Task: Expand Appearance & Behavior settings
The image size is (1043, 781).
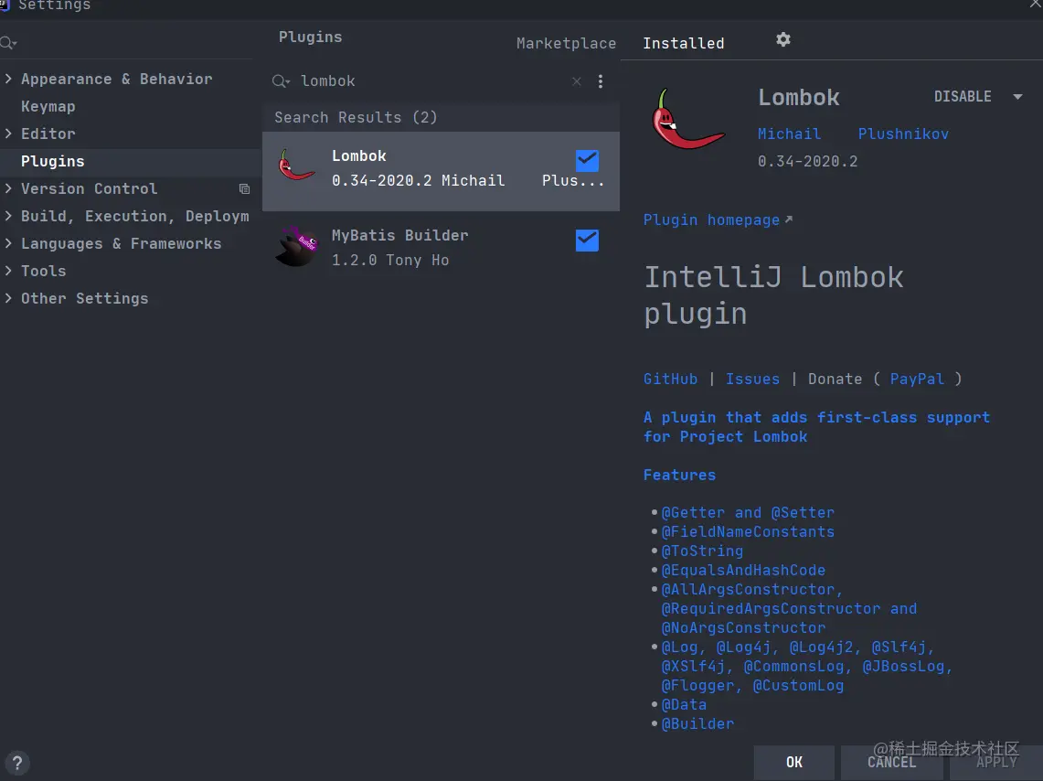Action: [8, 79]
